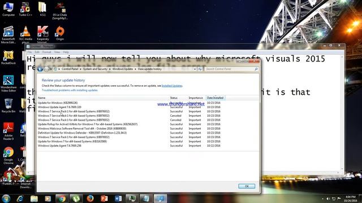The width and height of the screenshot is (362, 203).
Task: Select Control Panel in the breadcrumb
Action: click(70, 69)
